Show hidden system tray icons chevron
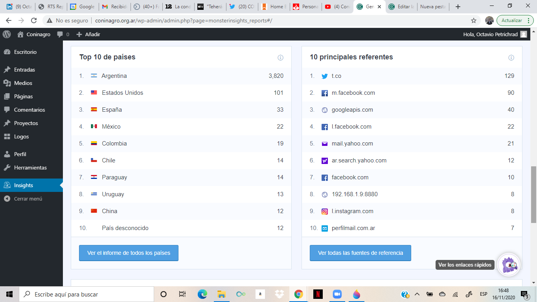The width and height of the screenshot is (537, 302). coord(417,294)
